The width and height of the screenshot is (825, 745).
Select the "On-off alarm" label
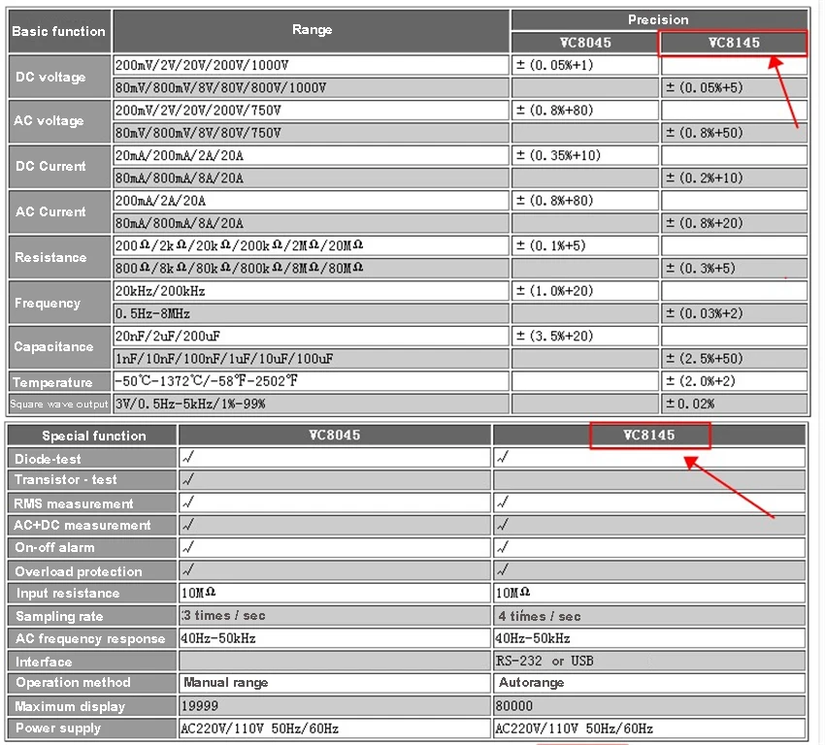(x=92, y=548)
